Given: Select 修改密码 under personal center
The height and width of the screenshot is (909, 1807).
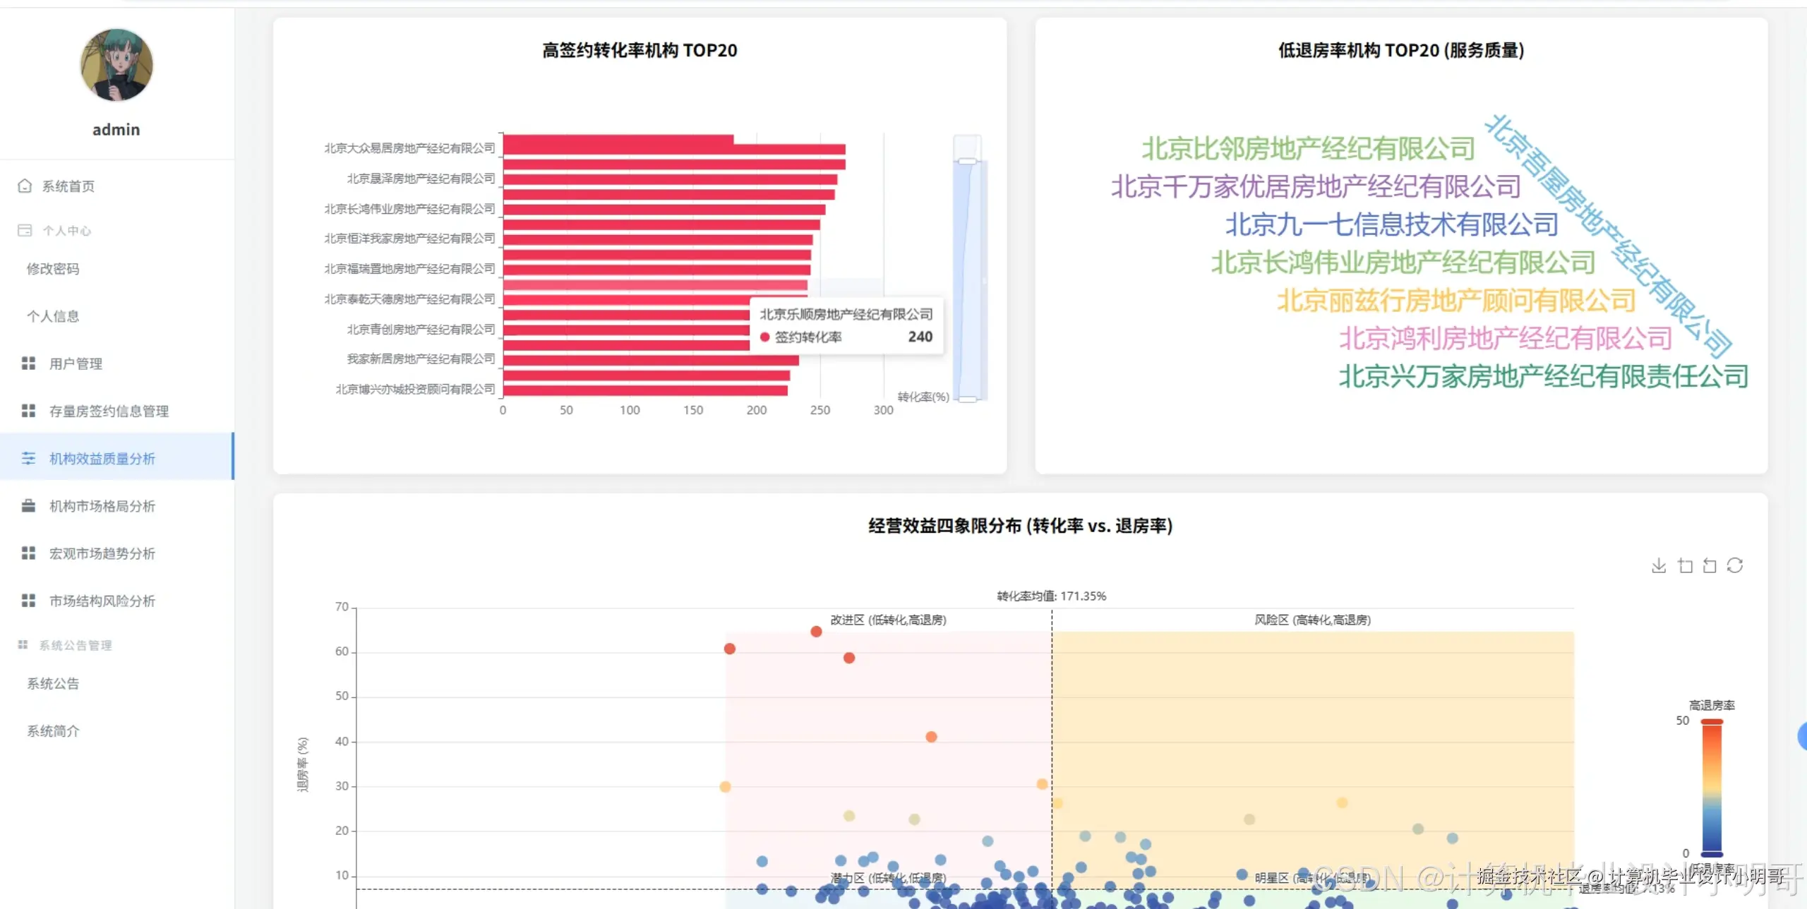Looking at the screenshot, I should pyautogui.click(x=53, y=269).
